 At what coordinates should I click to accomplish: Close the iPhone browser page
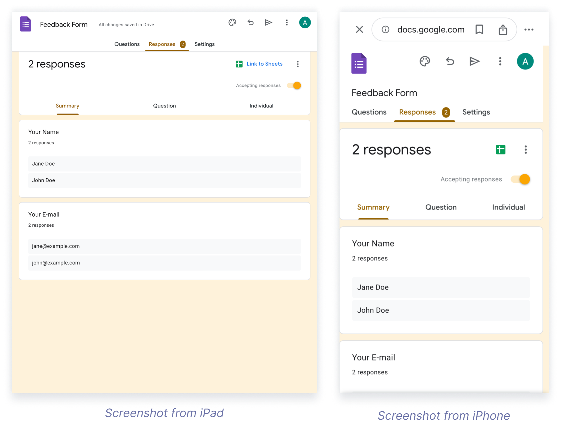(x=359, y=29)
